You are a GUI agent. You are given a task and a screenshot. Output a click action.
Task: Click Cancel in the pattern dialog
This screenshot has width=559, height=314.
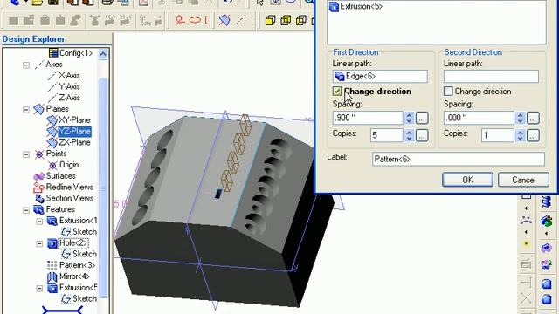click(x=523, y=180)
